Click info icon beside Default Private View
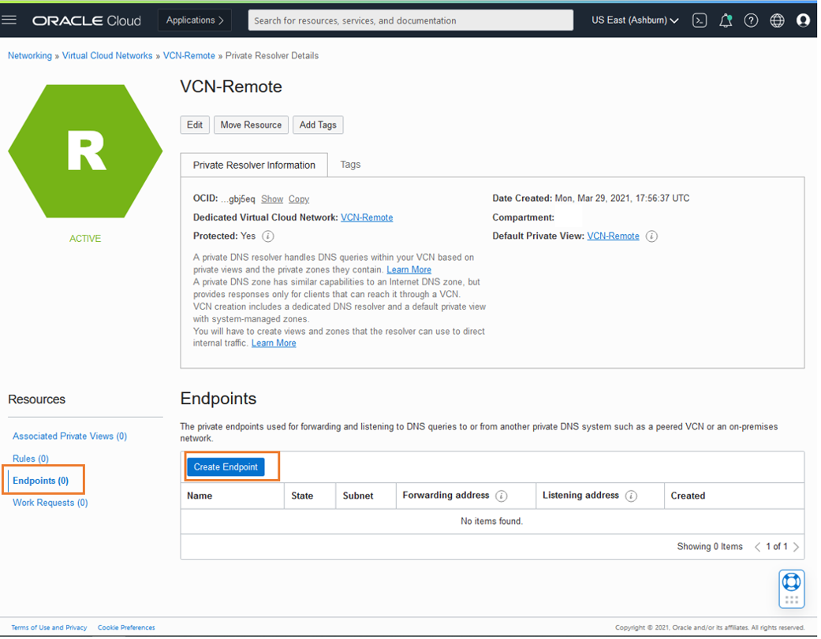 point(651,236)
